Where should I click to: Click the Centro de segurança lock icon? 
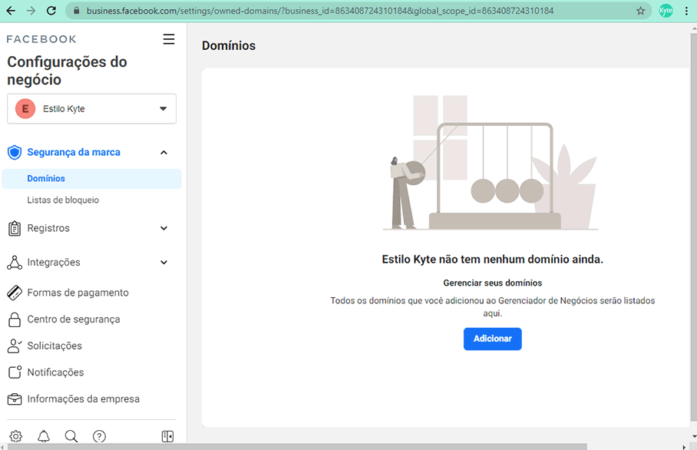[15, 319]
